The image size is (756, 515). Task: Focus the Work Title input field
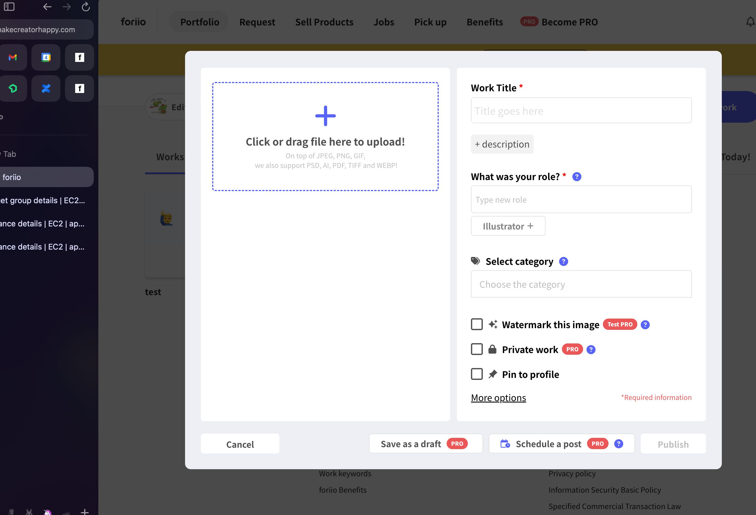tap(581, 111)
